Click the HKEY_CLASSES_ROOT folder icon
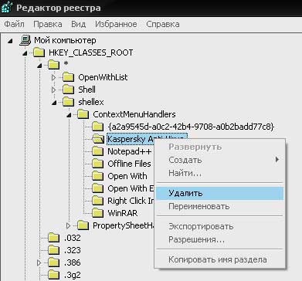 39,52
